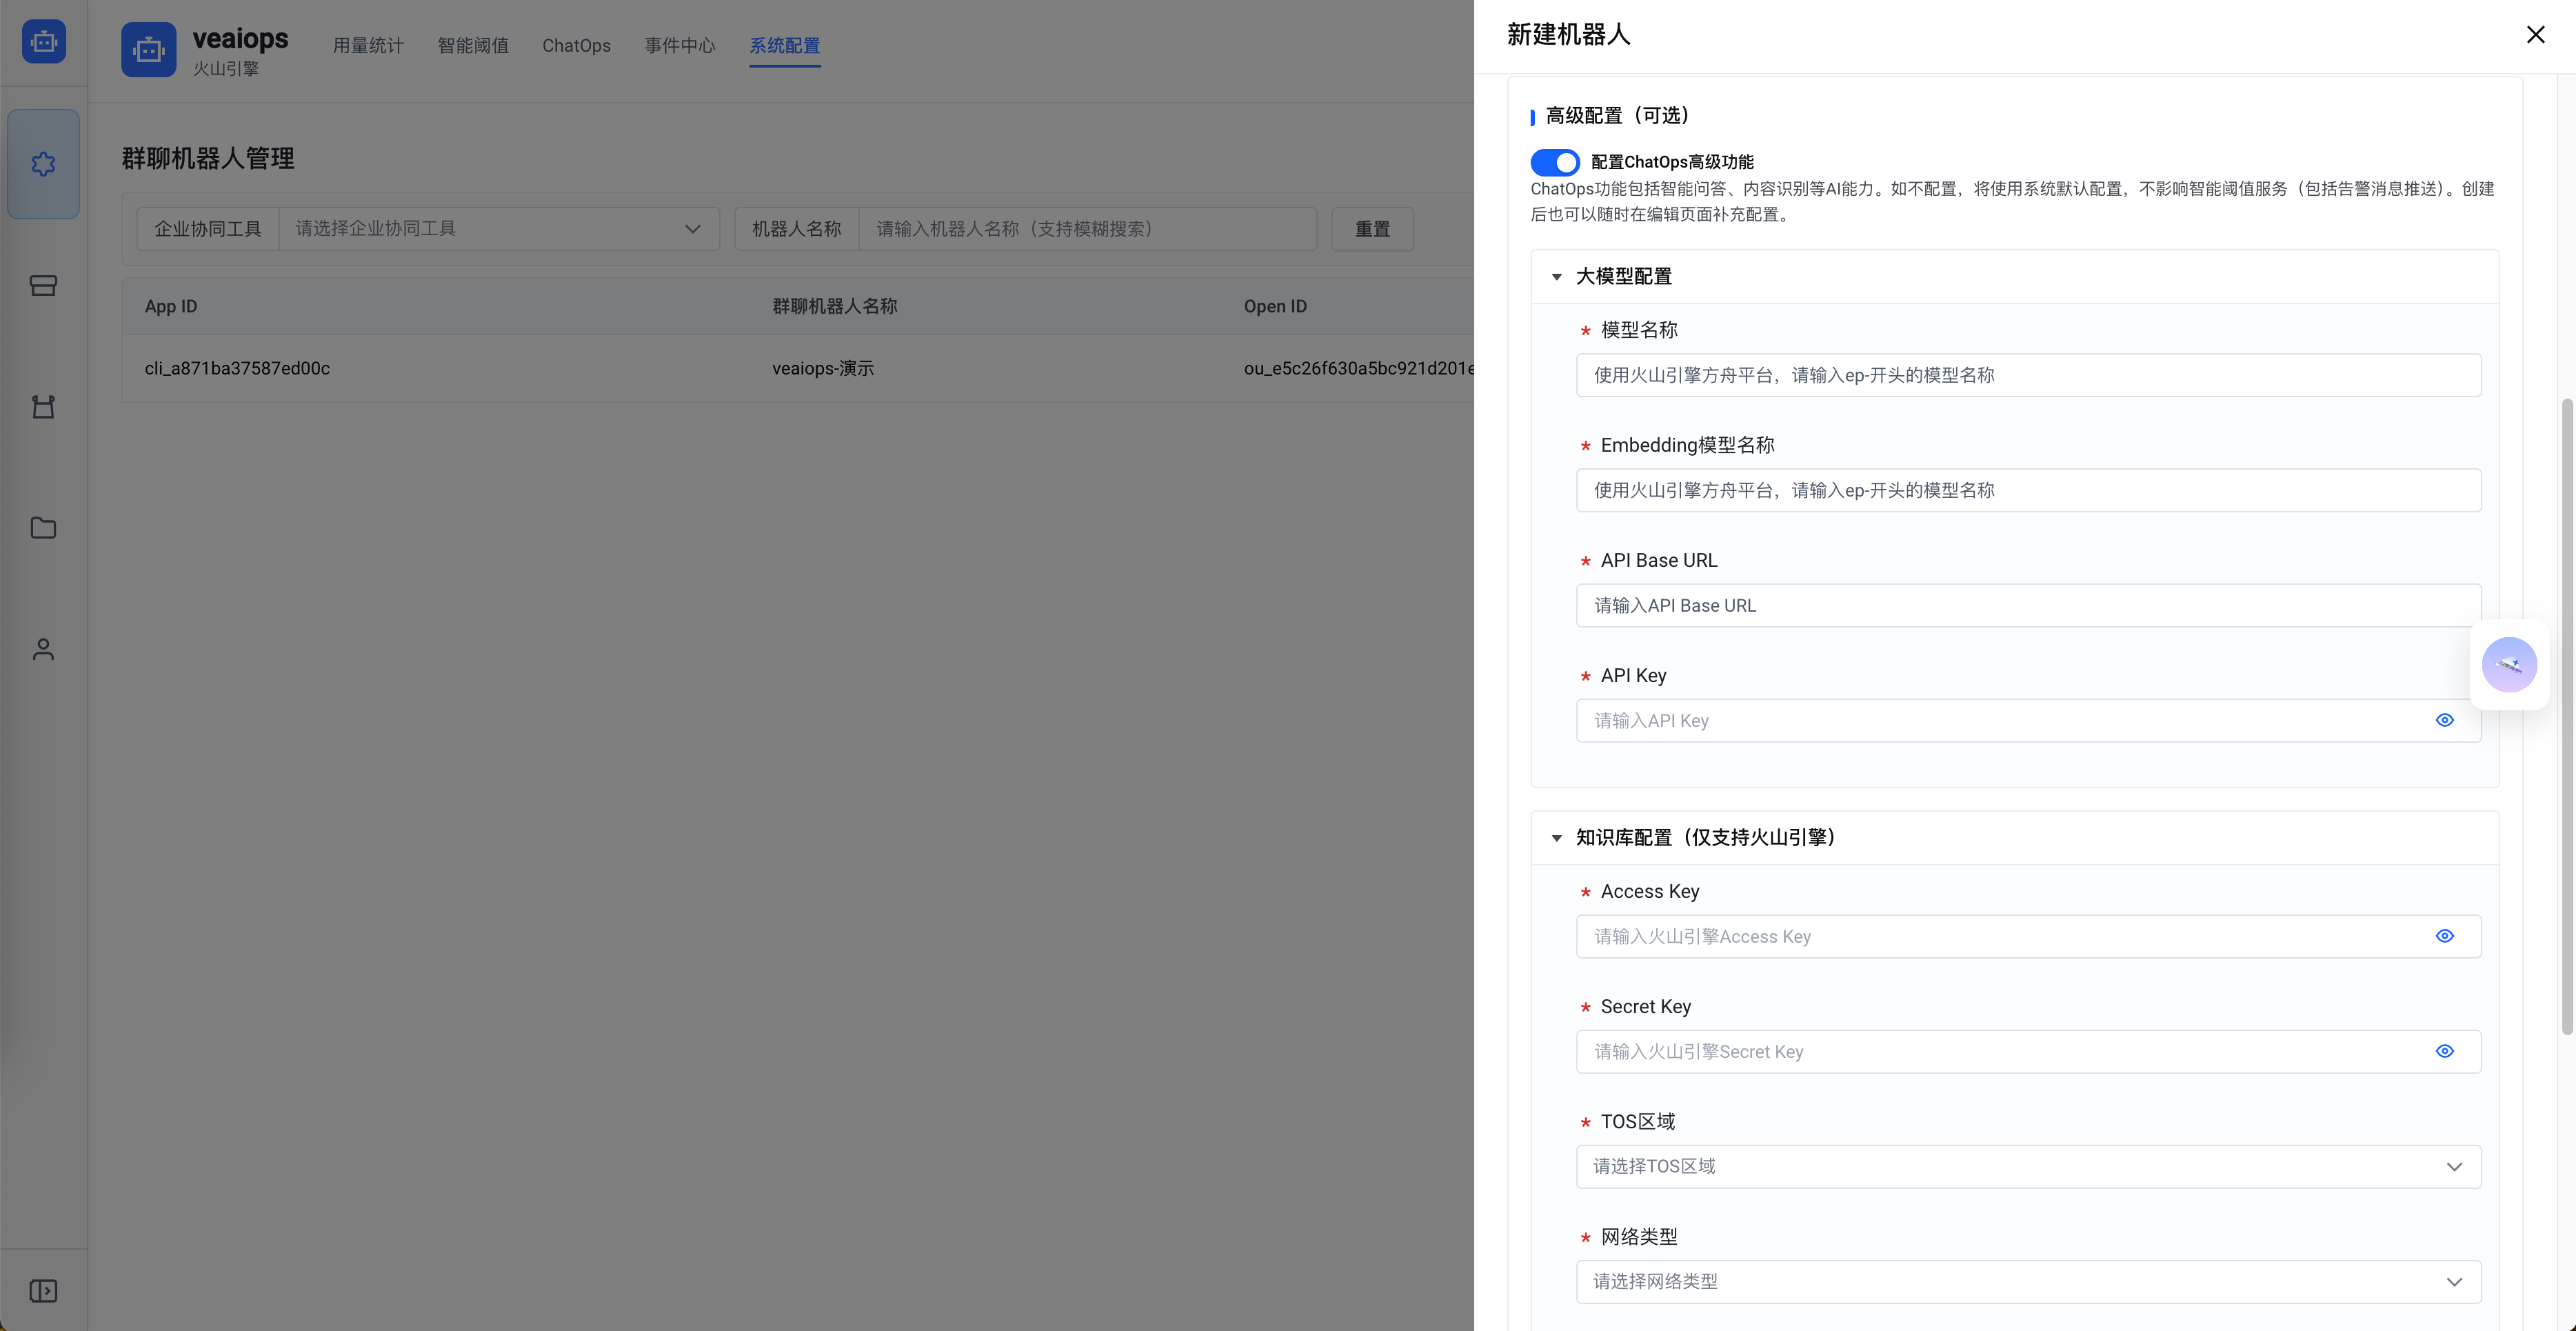Open the 事件中心 navigation item

click(679, 45)
